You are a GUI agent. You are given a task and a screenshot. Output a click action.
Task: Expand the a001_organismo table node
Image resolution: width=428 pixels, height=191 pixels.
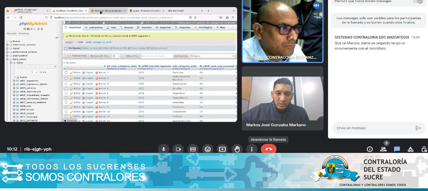coord(14,81)
